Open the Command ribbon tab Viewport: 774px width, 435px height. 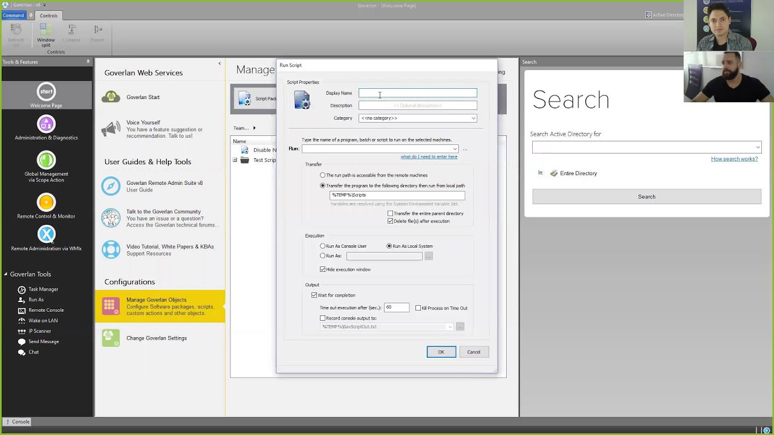[x=13, y=15]
